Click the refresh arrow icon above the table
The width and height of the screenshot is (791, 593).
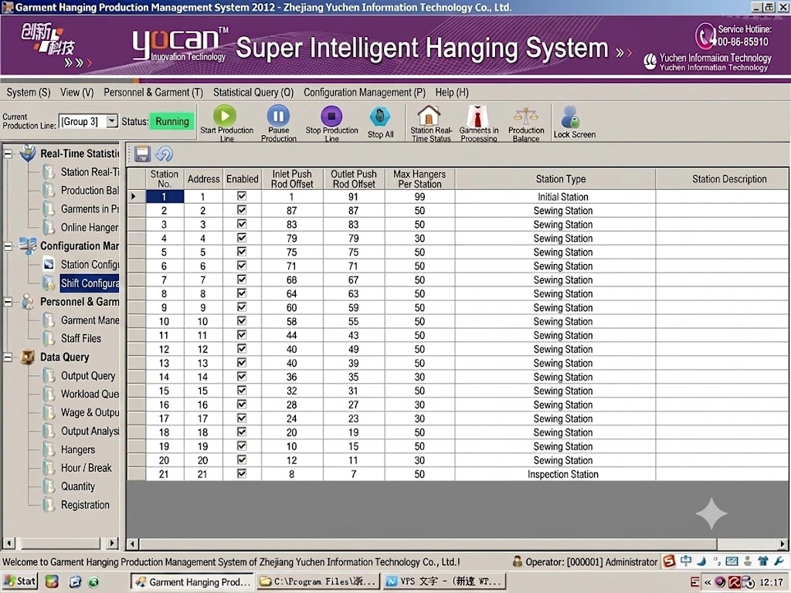(x=164, y=154)
